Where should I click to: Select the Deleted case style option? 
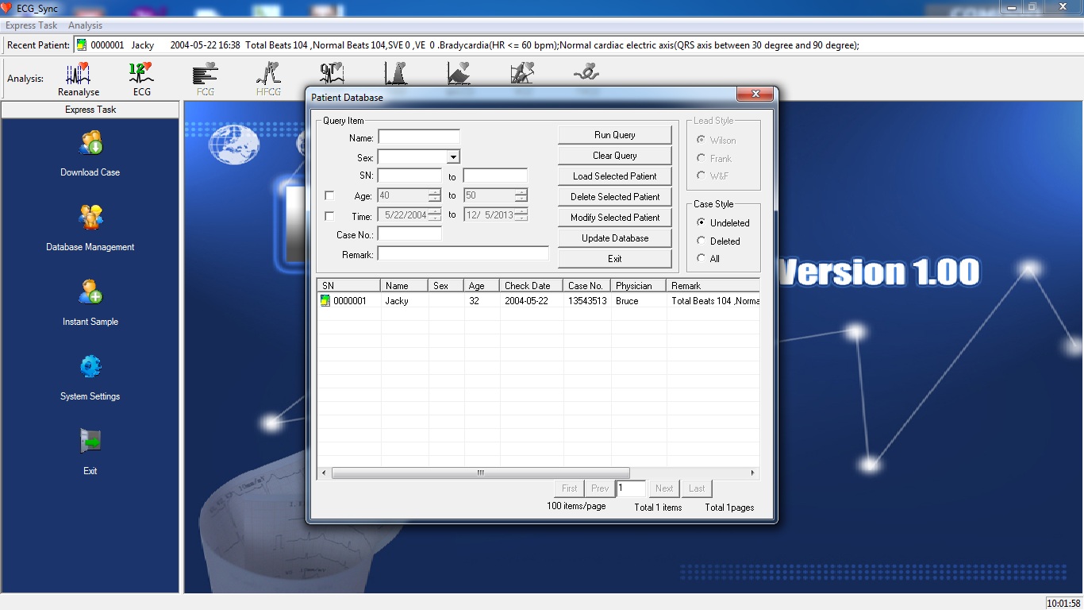pos(702,241)
